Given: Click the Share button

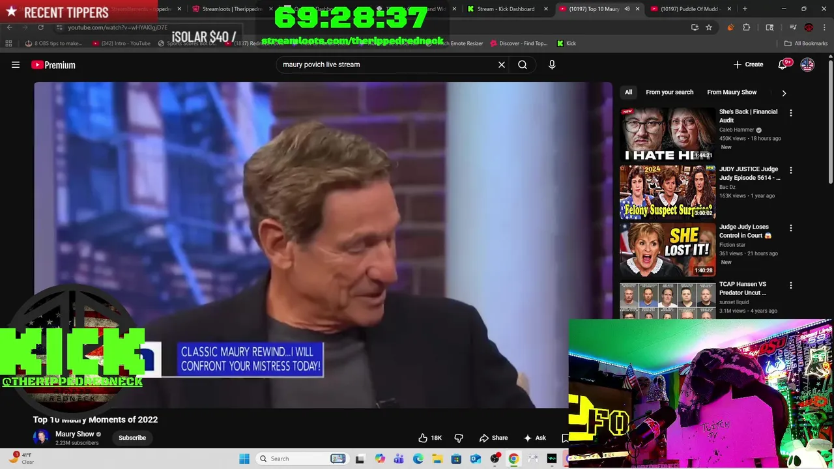Looking at the screenshot, I should tap(493, 438).
